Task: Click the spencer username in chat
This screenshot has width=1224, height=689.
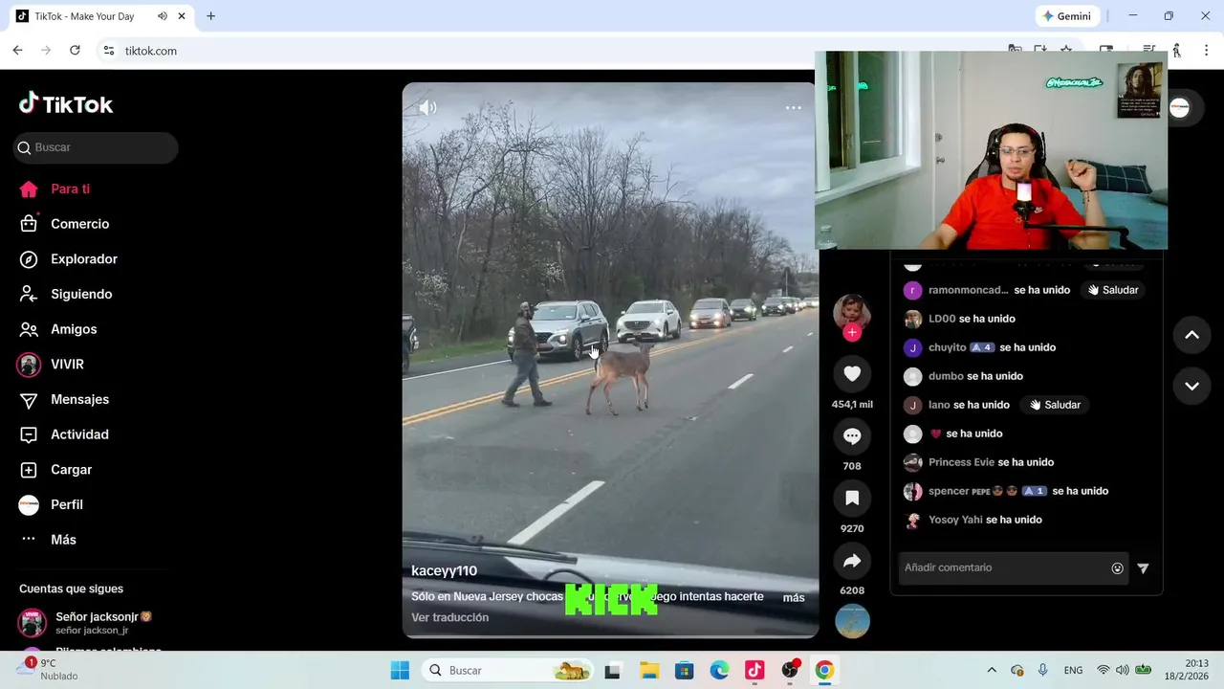Action: pyautogui.click(x=949, y=491)
